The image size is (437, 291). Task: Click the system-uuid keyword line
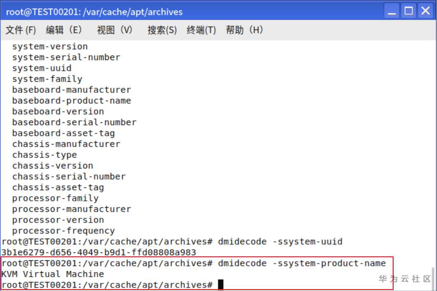click(x=42, y=68)
